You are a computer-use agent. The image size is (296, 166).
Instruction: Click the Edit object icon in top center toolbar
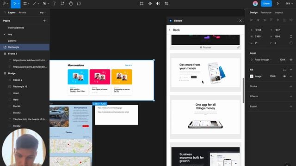tap(142, 4)
